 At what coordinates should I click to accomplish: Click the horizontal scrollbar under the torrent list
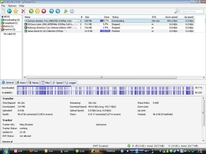point(102,78)
